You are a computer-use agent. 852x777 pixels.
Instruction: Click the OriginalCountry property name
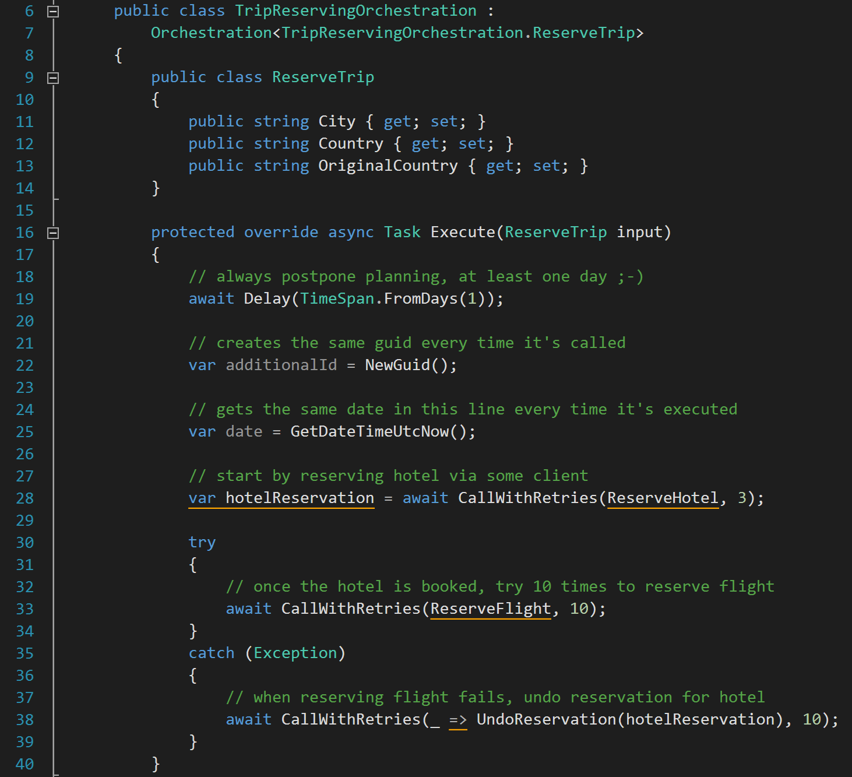(388, 166)
